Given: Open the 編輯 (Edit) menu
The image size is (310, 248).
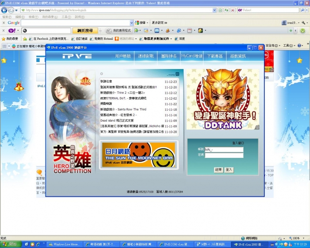Looking at the screenshot, I should coord(20,17).
